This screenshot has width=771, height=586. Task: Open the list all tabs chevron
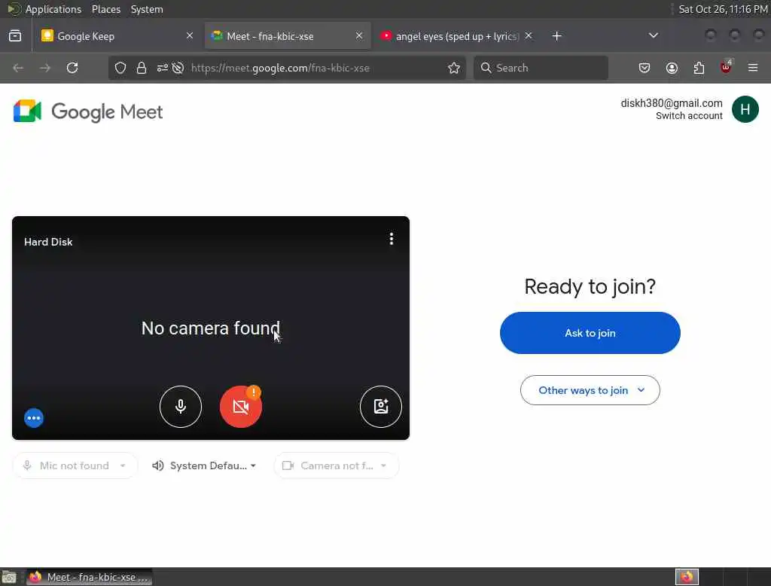point(653,35)
